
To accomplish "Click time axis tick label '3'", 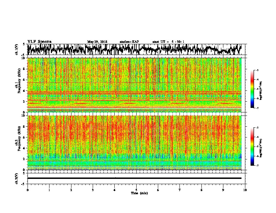I will pyautogui.click(x=93, y=190).
